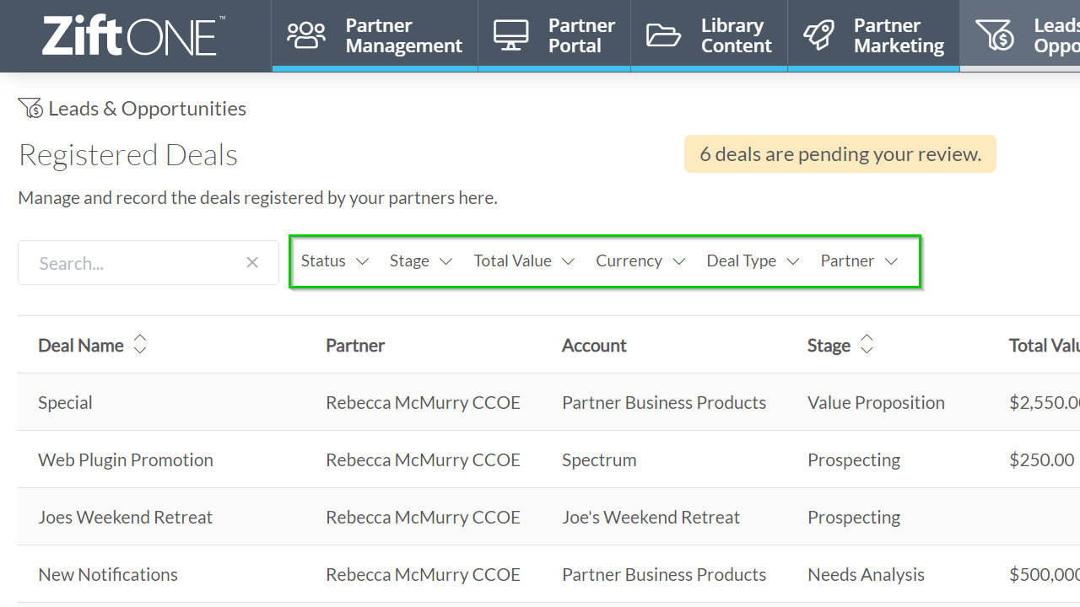1080x607 pixels.
Task: Open the Special deal record
Action: click(x=65, y=402)
